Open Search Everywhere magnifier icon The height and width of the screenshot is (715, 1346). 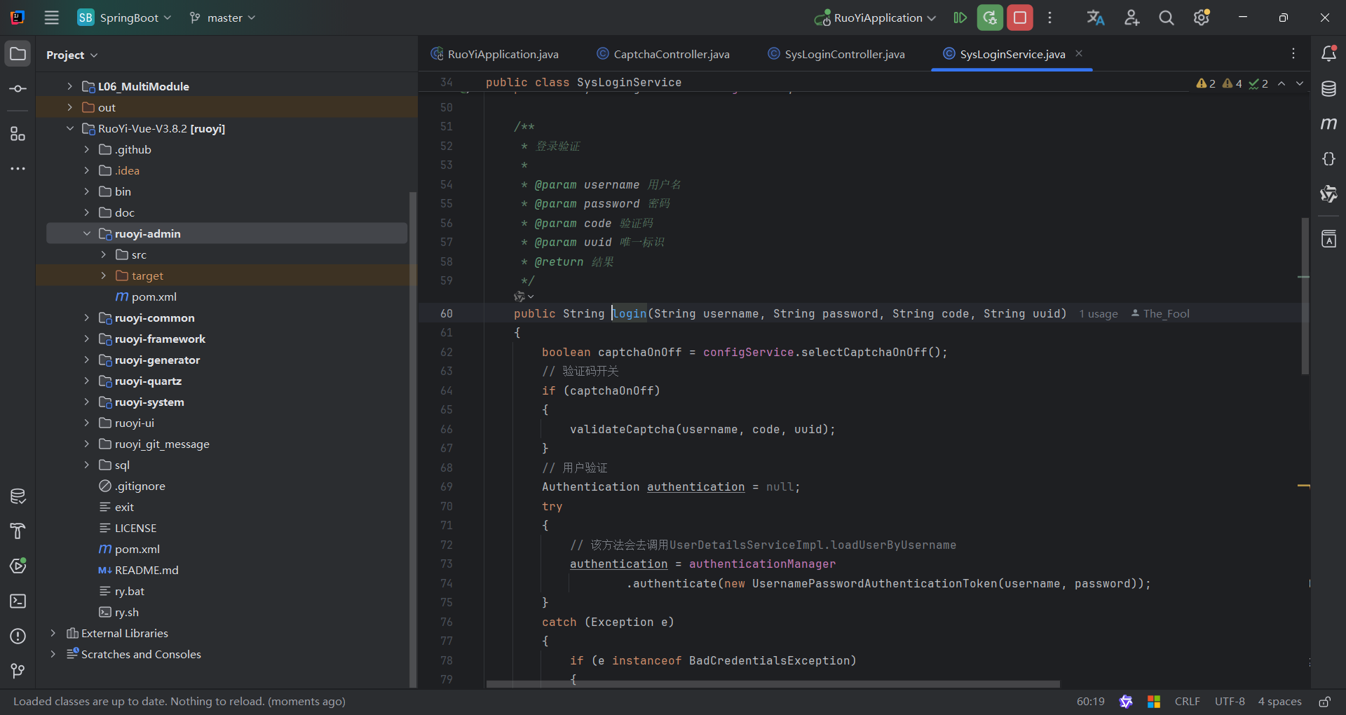click(x=1166, y=18)
